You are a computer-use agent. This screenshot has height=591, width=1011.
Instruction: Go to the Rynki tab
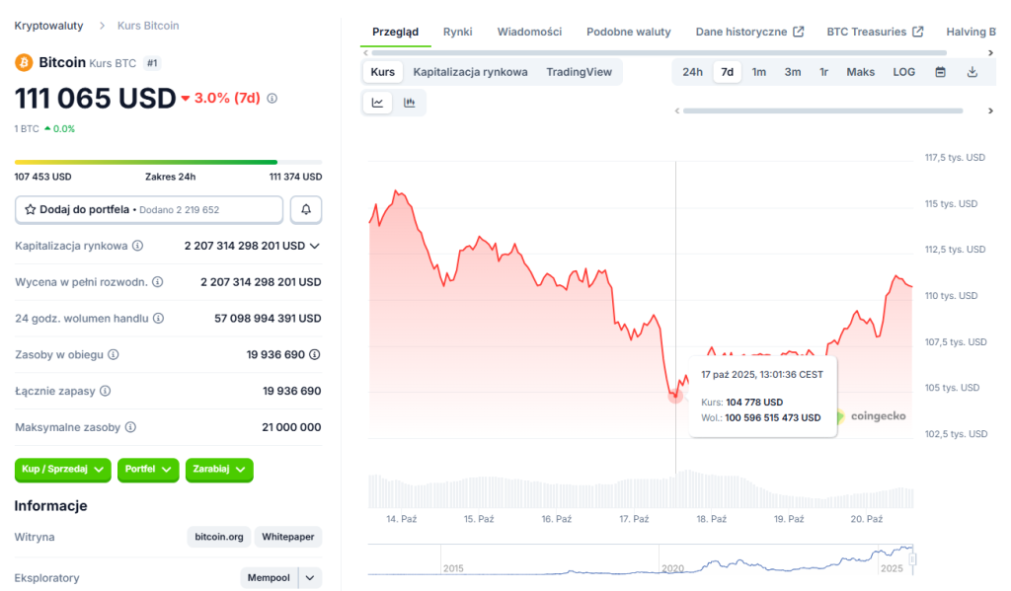(x=457, y=32)
